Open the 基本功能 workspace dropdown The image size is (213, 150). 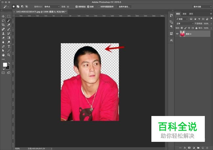point(202,7)
